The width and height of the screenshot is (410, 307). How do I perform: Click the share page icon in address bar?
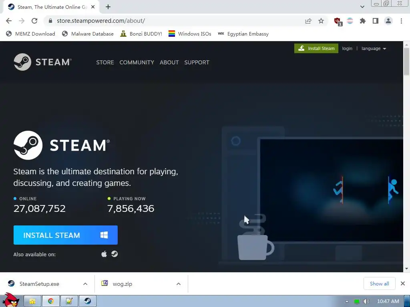(x=308, y=21)
